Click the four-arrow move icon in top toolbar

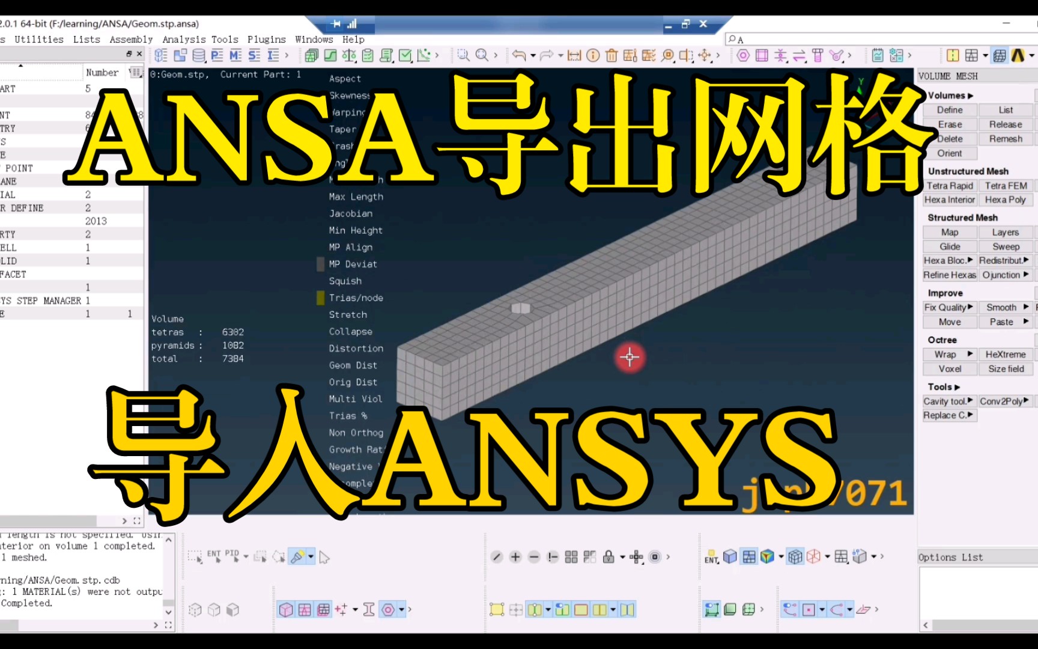[x=705, y=56]
